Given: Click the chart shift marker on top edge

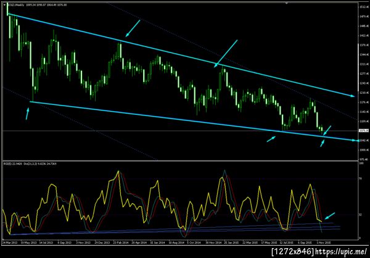Looking at the screenshot, I should 287,3.
